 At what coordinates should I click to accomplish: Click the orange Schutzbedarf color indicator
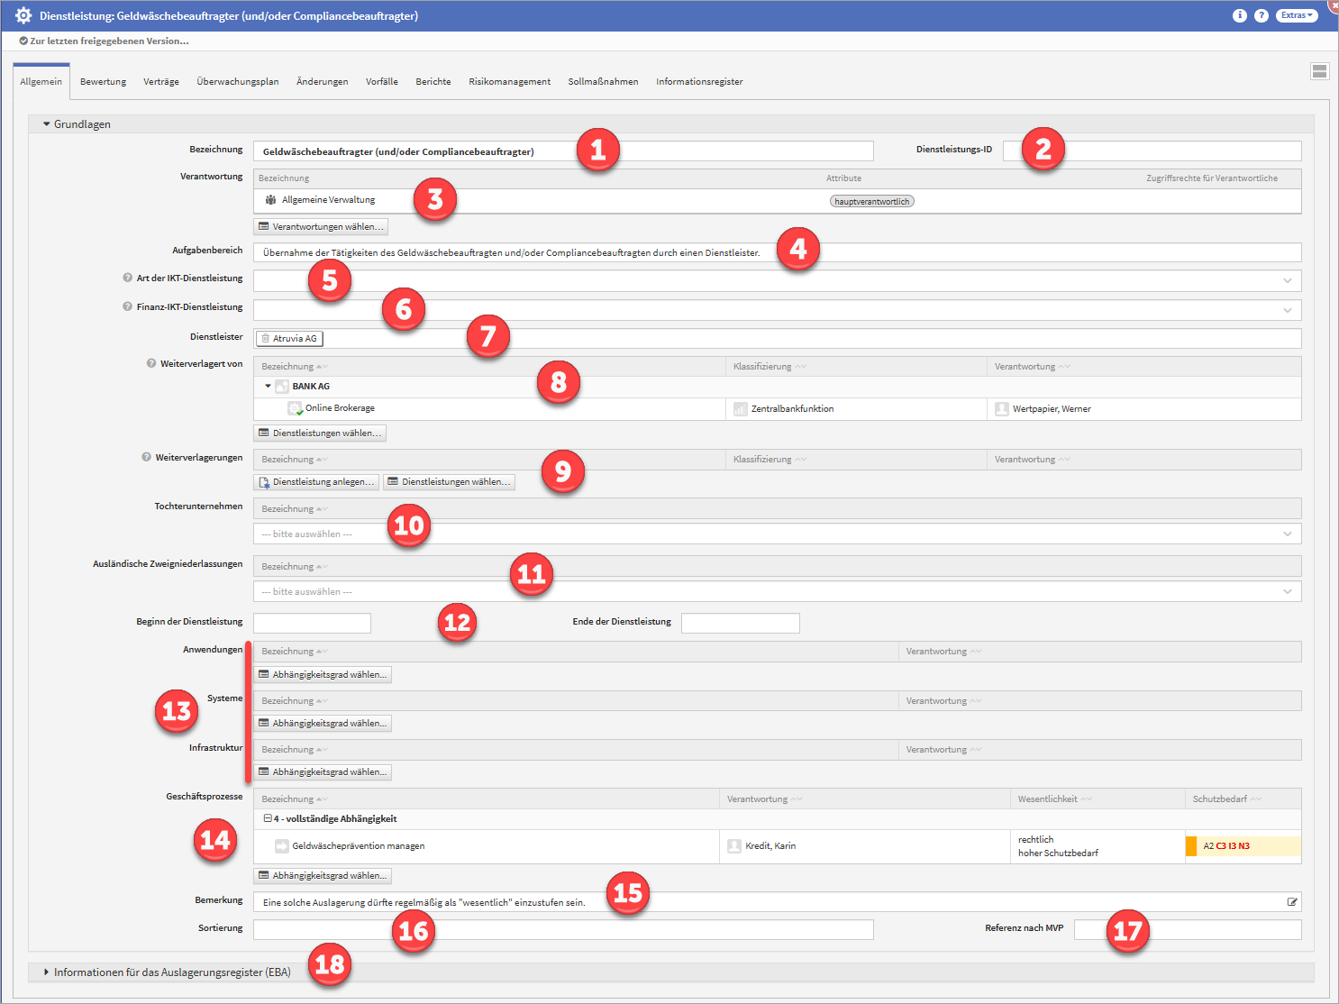coord(1190,846)
